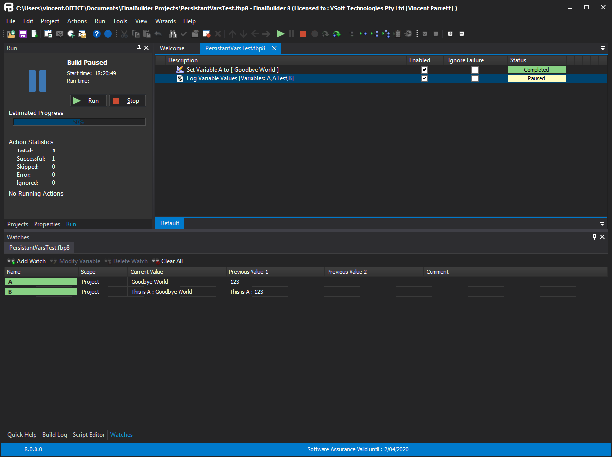Screen dimensions: 612x457
Task: Open the Project menu
Action: pyautogui.click(x=50, y=21)
